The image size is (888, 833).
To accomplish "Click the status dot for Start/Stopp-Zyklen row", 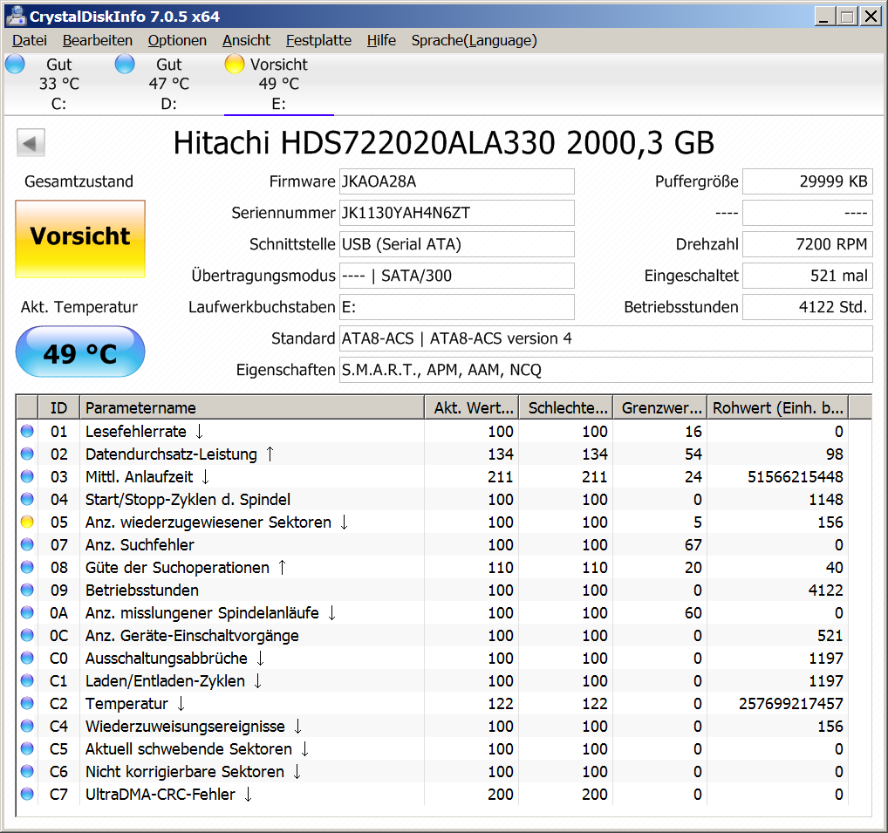I will pos(27,499).
